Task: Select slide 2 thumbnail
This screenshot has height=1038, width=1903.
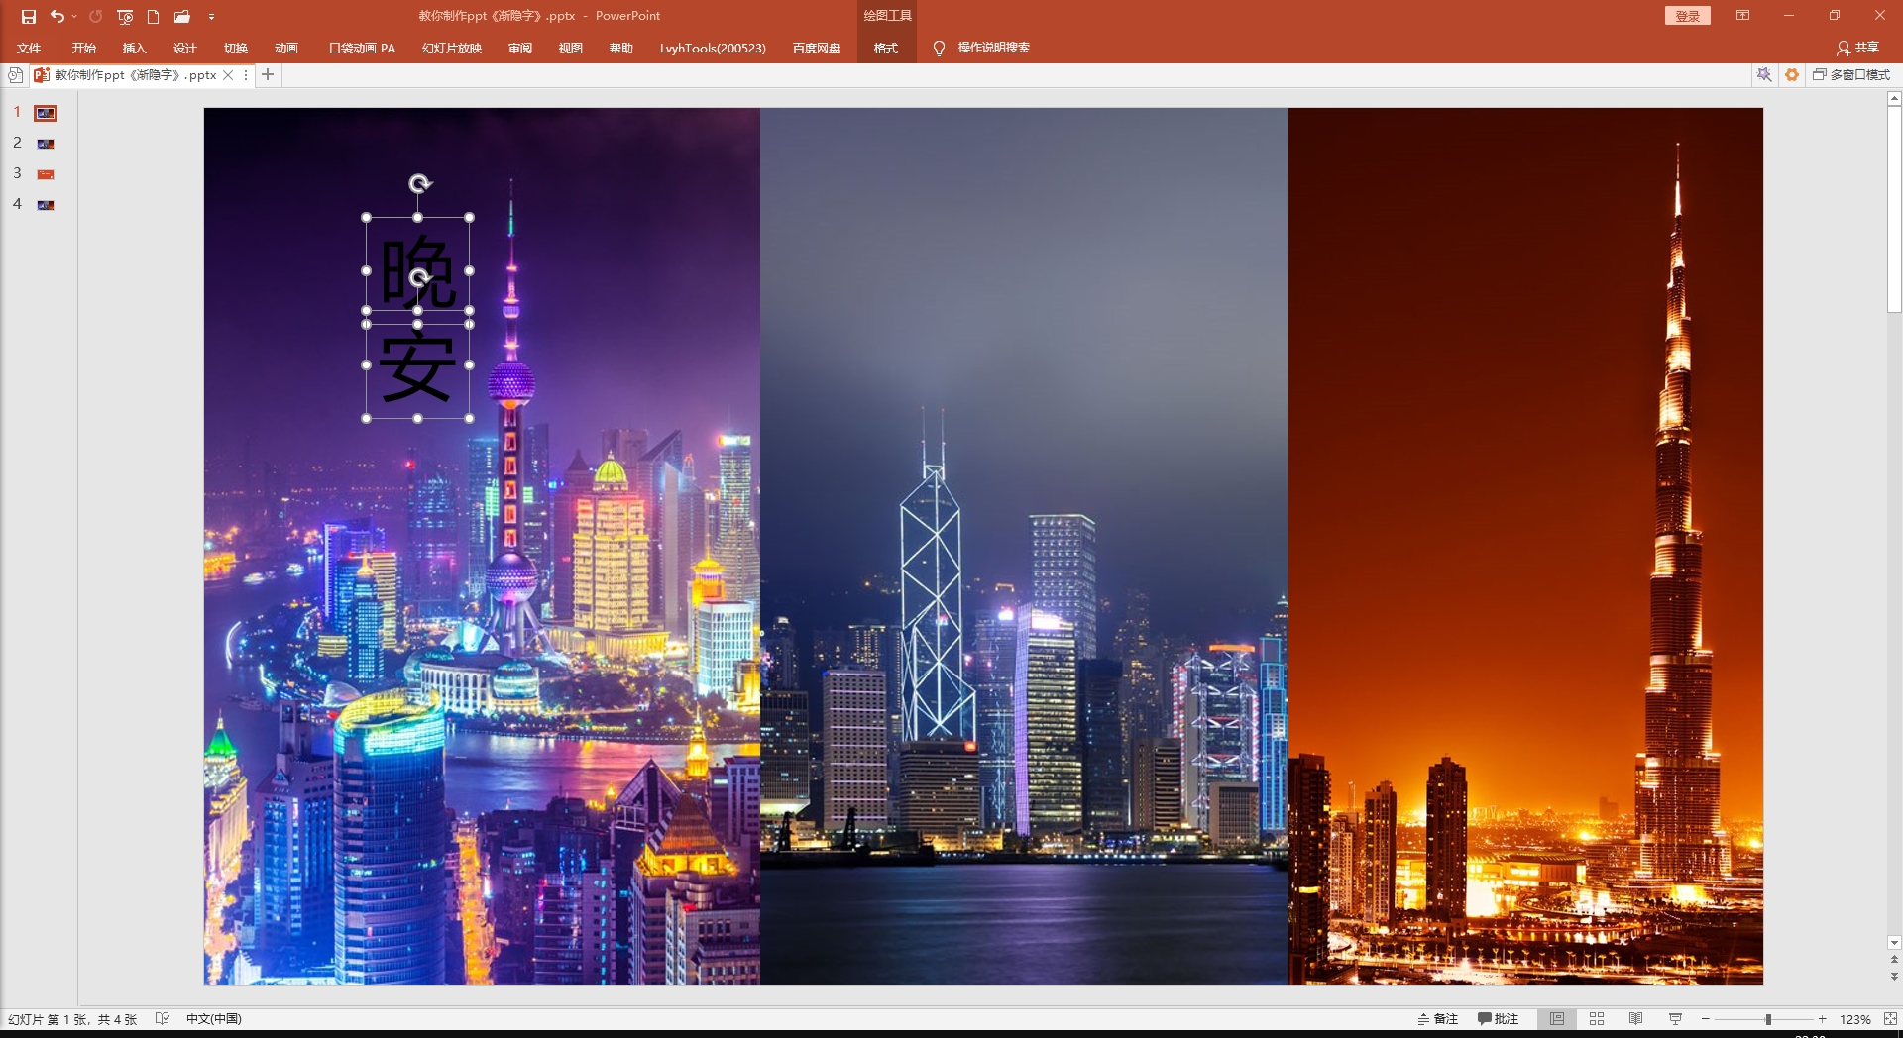Action: (x=46, y=144)
